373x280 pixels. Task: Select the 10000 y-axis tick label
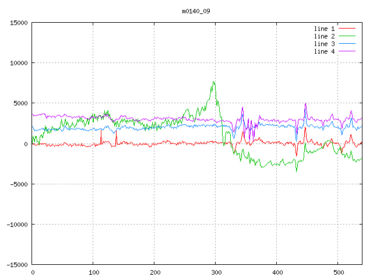coord(19,63)
